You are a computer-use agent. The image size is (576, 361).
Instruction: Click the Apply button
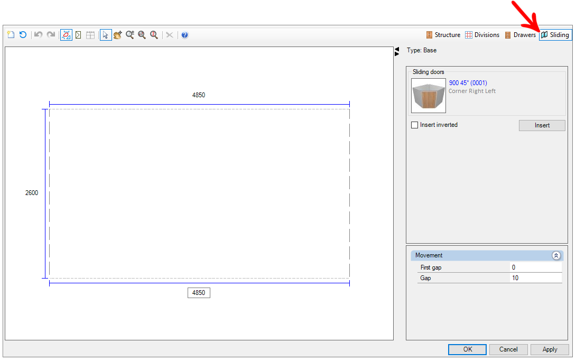(550, 349)
